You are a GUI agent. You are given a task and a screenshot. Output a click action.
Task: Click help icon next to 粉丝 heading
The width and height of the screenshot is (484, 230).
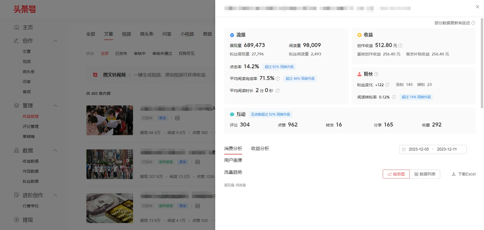pos(376,74)
